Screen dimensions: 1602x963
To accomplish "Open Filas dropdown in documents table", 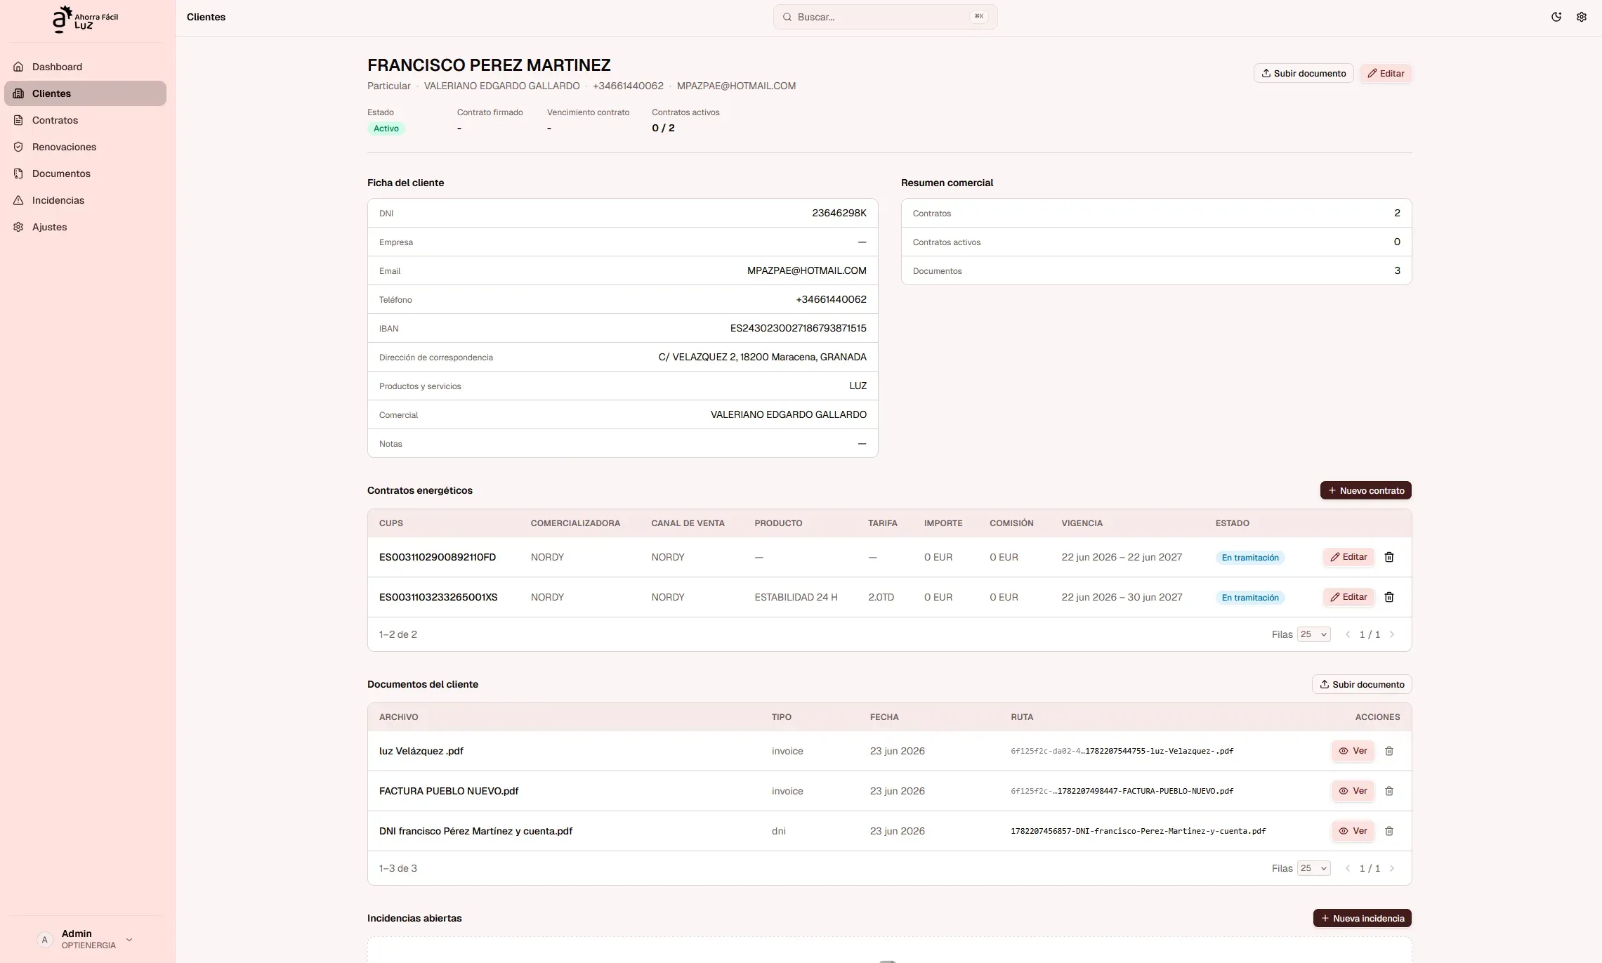I will point(1313,868).
